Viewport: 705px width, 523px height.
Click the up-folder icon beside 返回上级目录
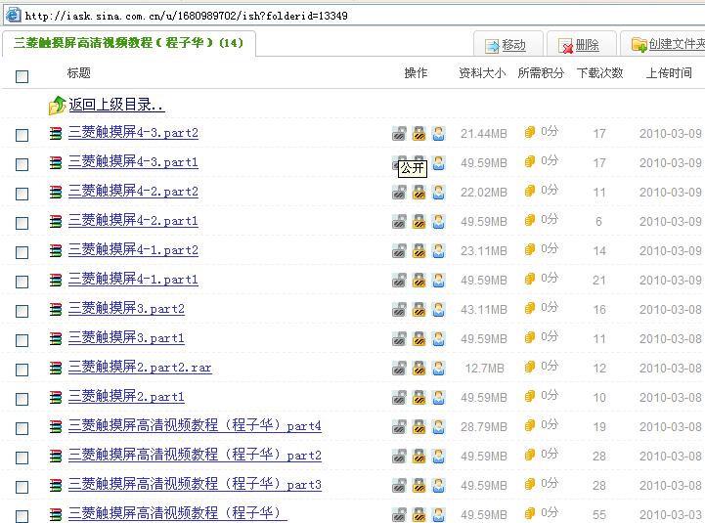tap(57, 106)
